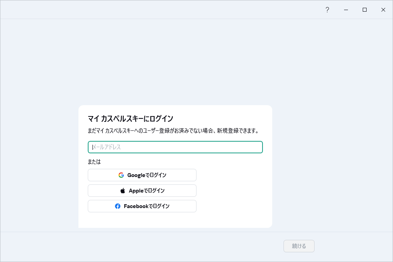Minimize the Kaspersky login window
The width and height of the screenshot is (393, 262).
coord(346,10)
